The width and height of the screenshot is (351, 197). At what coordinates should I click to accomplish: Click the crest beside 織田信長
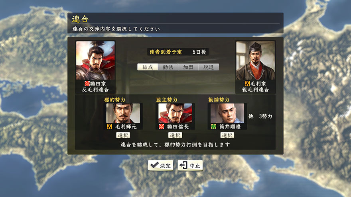pos(162,127)
